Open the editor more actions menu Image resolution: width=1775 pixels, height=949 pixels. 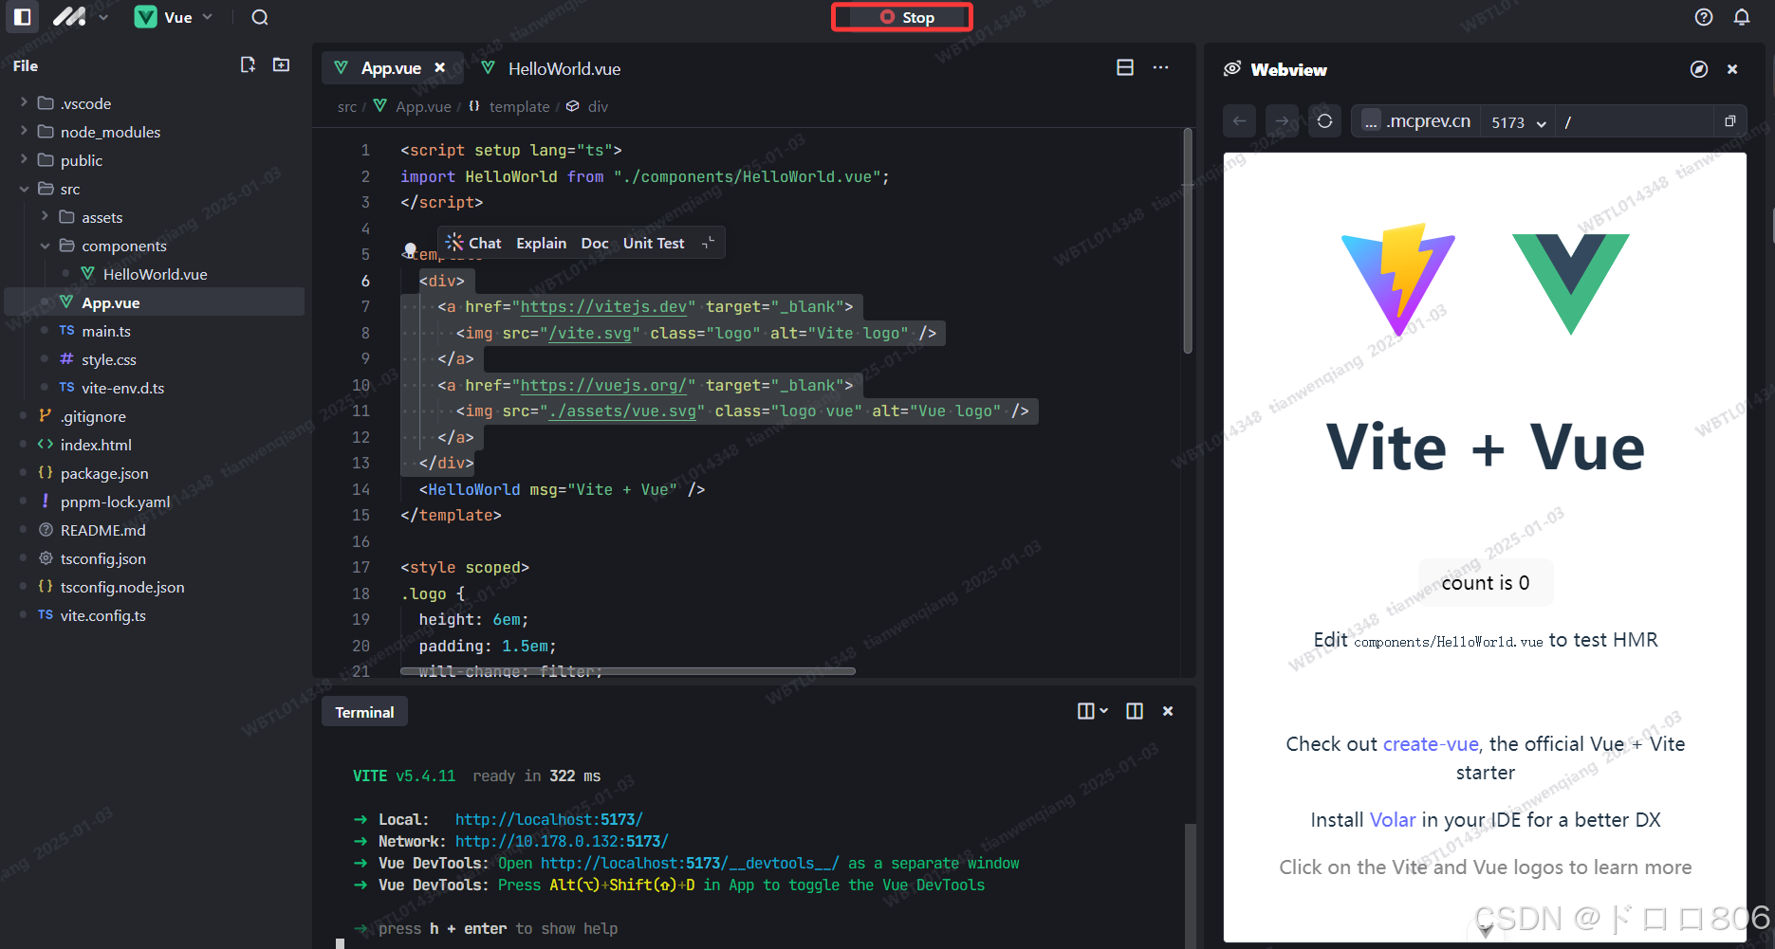(x=1161, y=67)
